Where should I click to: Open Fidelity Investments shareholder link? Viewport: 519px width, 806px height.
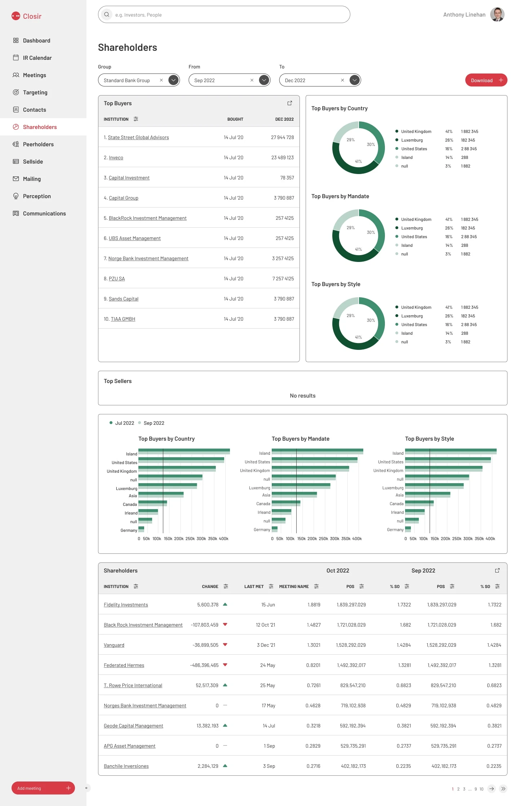point(126,605)
